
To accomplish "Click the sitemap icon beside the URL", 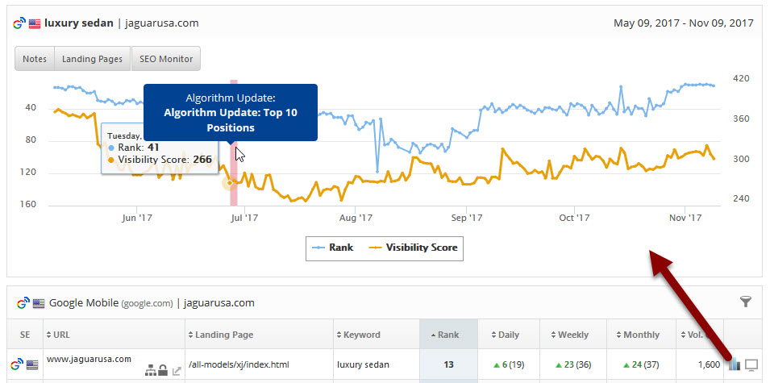I will click(x=150, y=370).
